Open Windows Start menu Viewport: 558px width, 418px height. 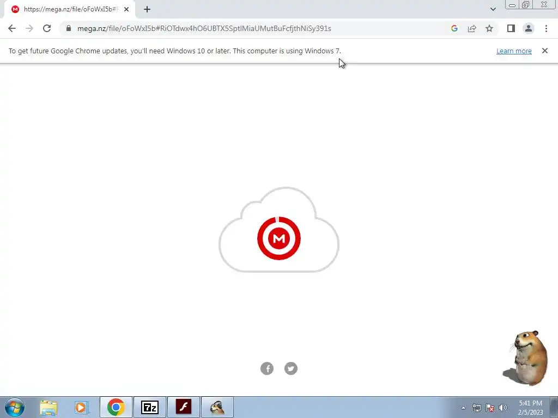tap(15, 407)
